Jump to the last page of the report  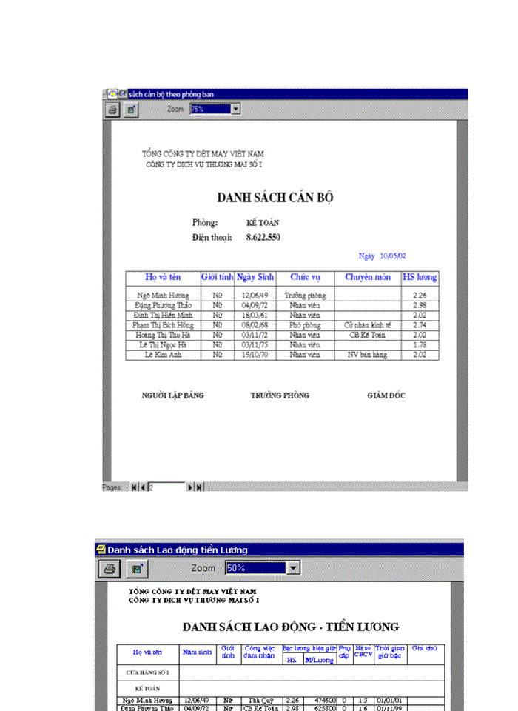[199, 487]
